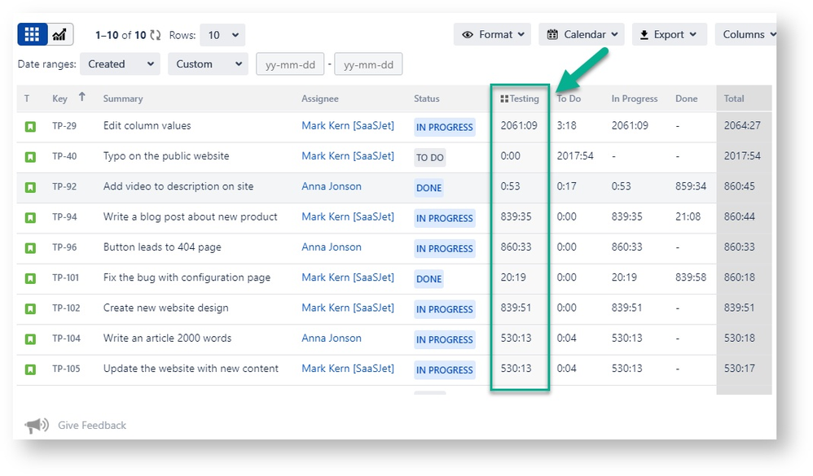Open the Columns menu
The image size is (813, 476).
746,34
